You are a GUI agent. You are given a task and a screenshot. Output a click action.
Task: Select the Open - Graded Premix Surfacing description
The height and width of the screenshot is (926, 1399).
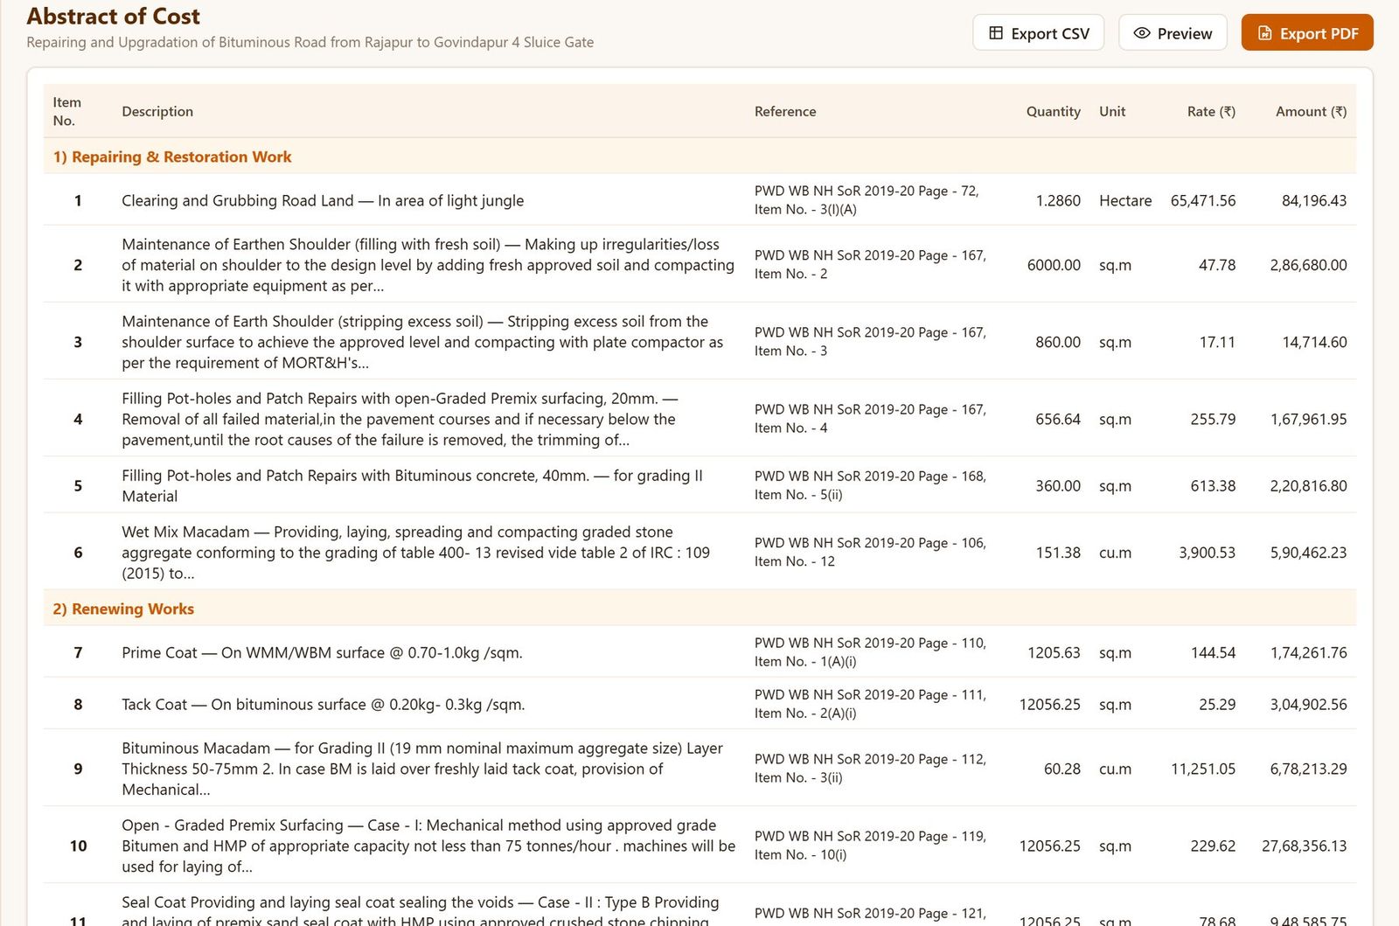click(x=428, y=846)
